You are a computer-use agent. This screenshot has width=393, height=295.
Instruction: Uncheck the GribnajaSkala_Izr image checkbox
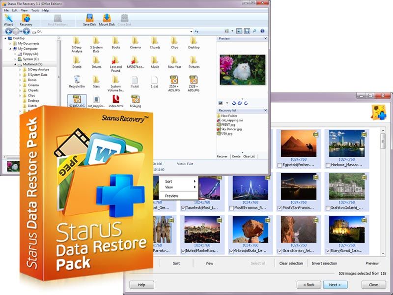[x=231, y=251]
